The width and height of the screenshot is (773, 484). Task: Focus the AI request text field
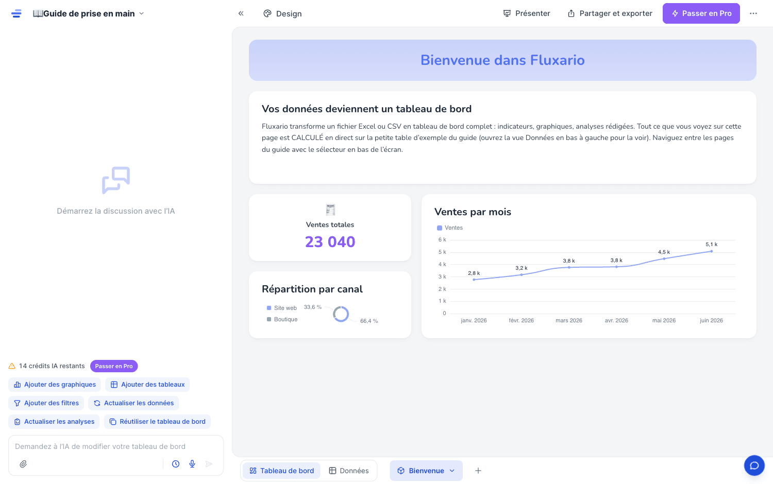point(116,446)
